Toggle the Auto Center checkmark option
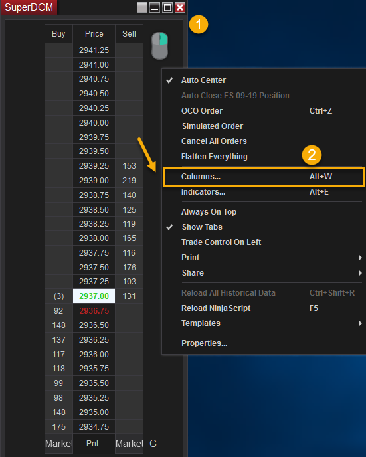Image resolution: width=366 pixels, height=457 pixels. [203, 80]
